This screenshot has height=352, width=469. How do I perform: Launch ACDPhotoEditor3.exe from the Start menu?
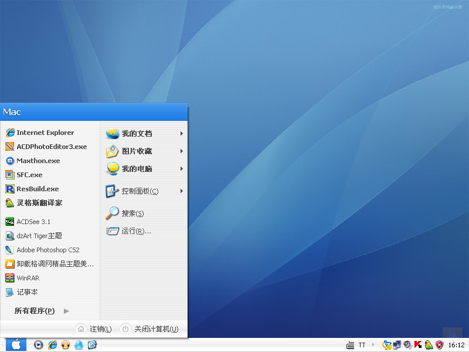pos(50,146)
